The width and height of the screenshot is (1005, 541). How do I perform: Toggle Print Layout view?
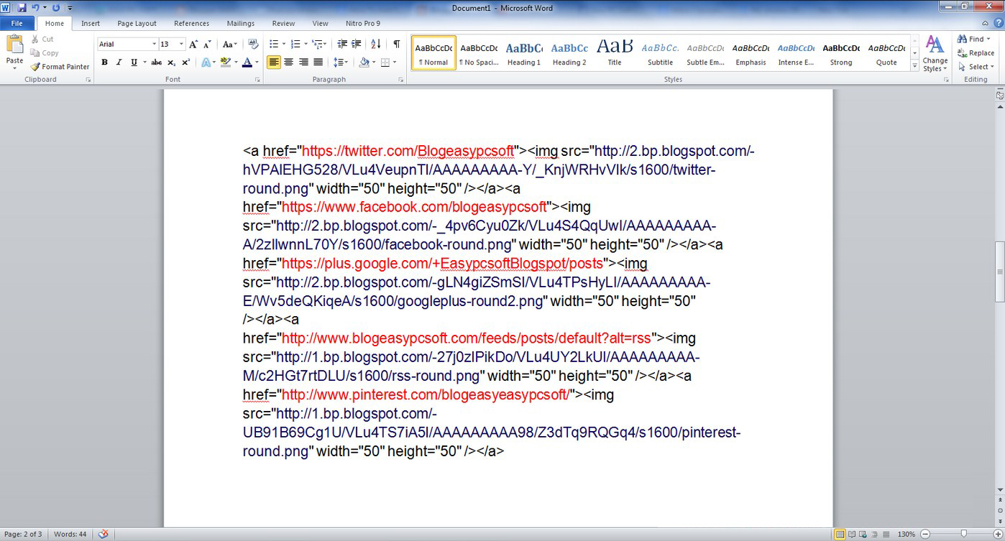pos(840,534)
